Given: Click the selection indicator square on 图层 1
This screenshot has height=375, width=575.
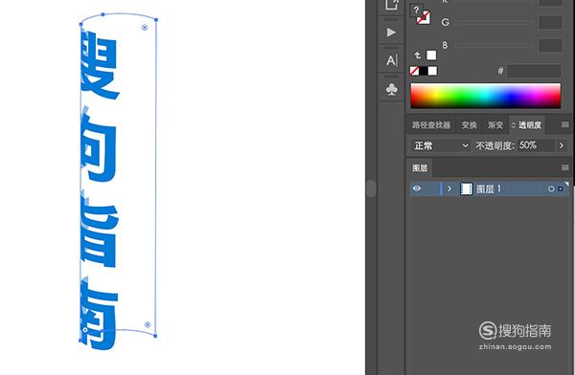Looking at the screenshot, I should click(x=561, y=189).
